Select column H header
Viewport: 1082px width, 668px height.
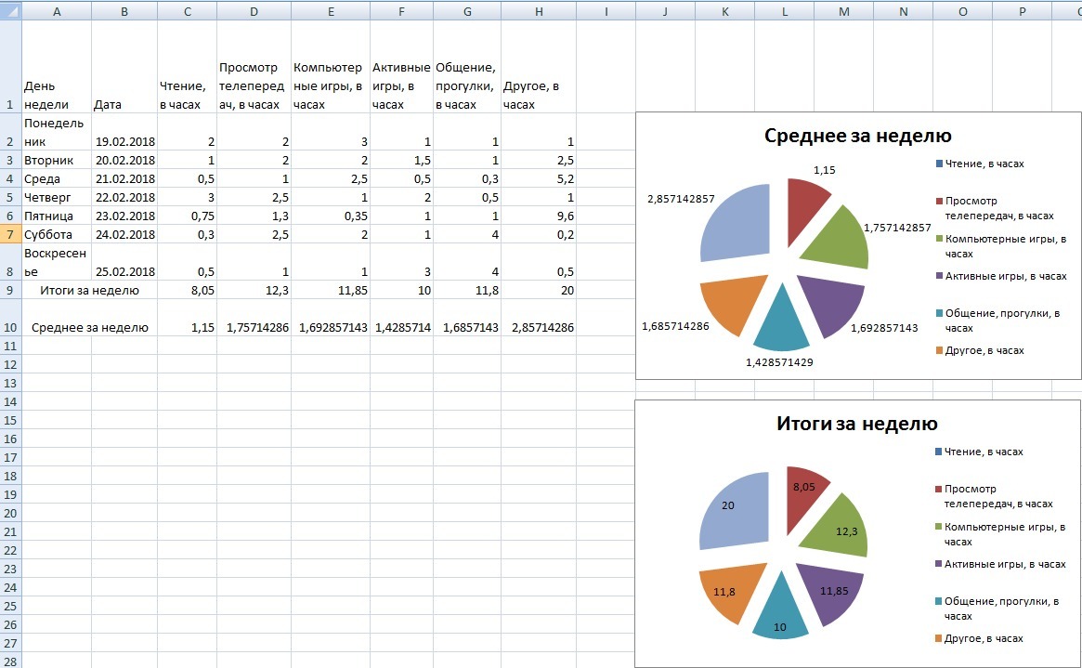pos(538,11)
